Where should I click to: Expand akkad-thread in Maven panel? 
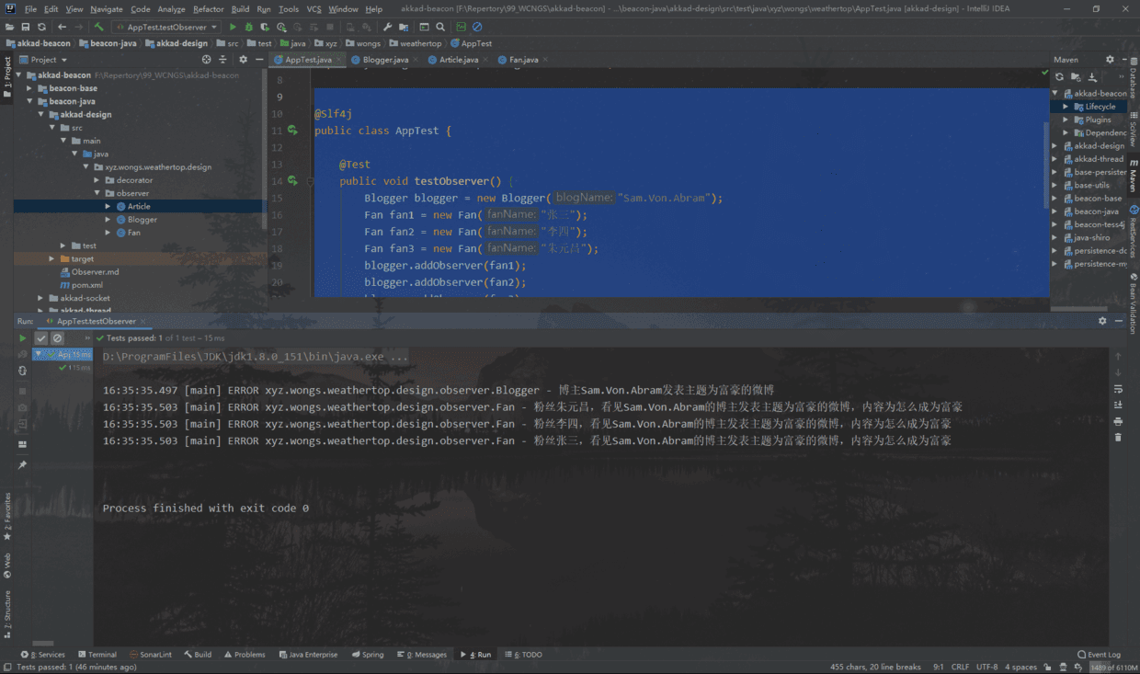[1055, 159]
